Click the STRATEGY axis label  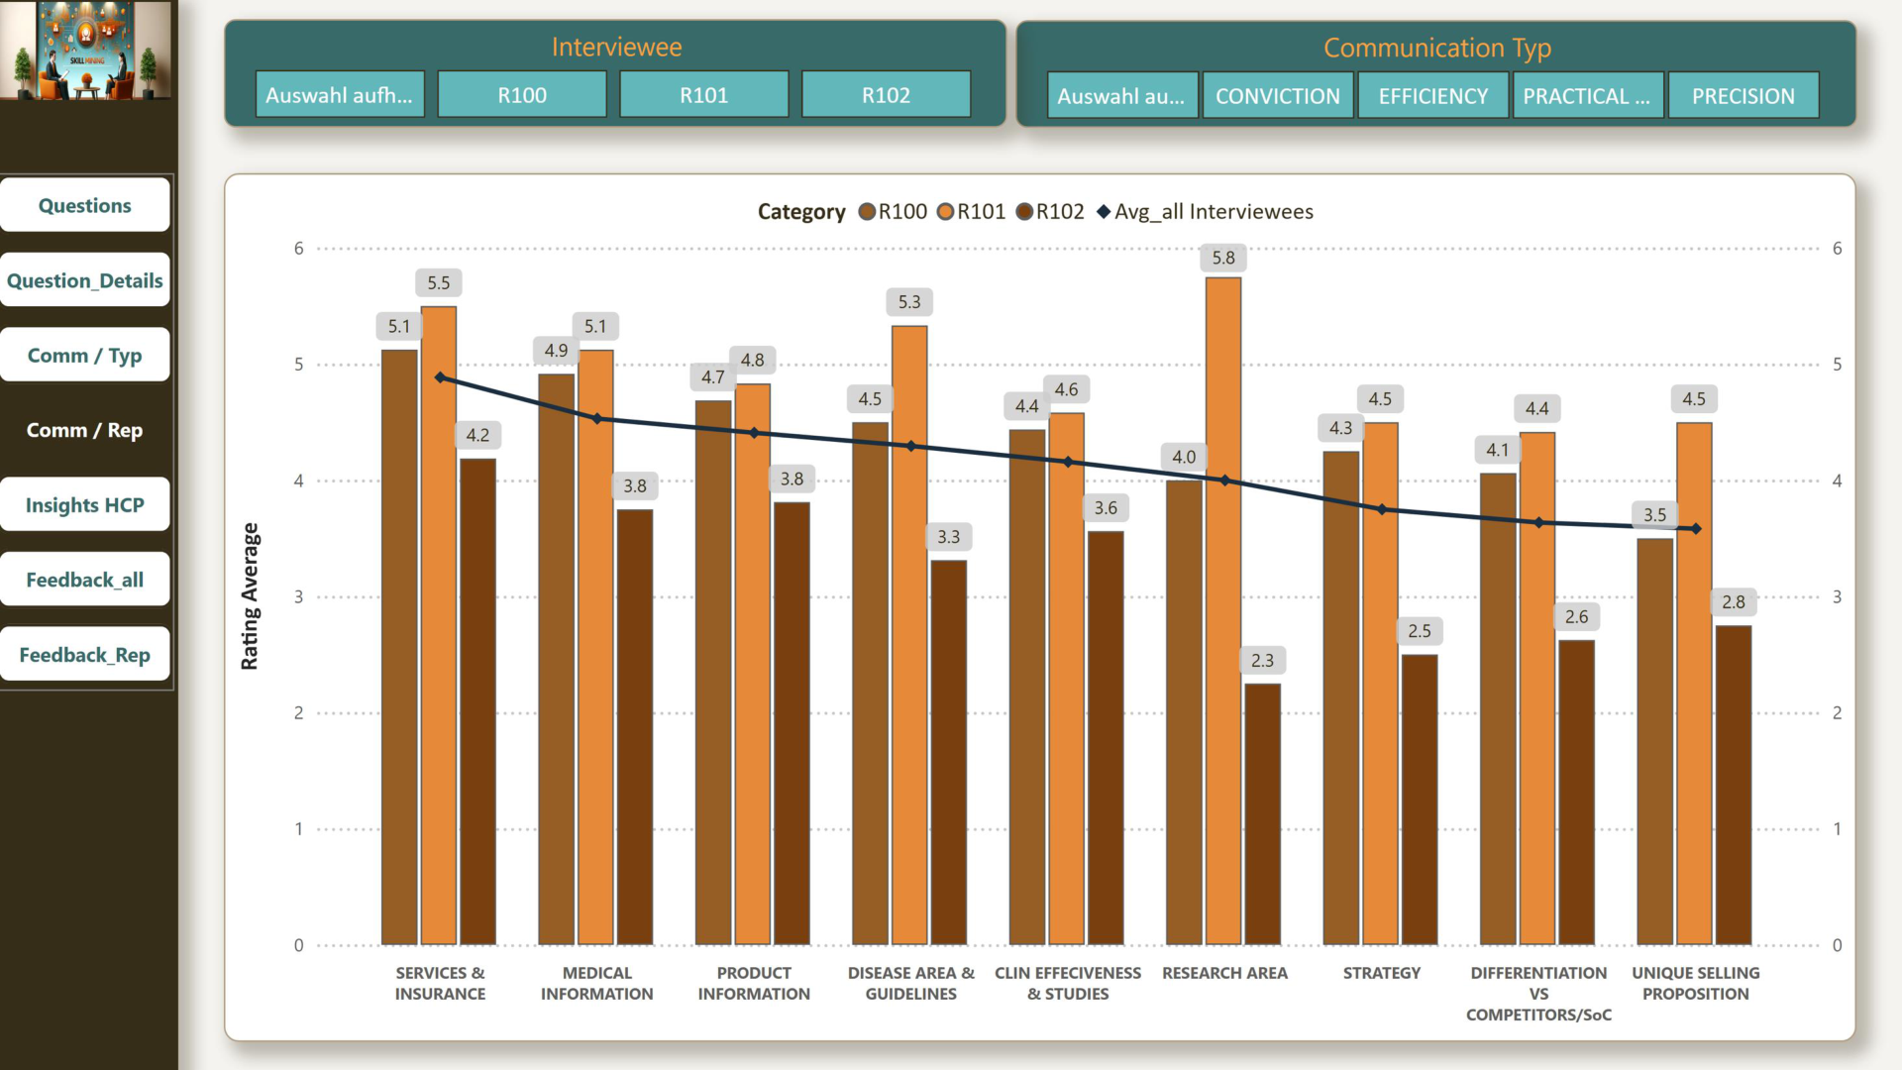coord(1382,973)
